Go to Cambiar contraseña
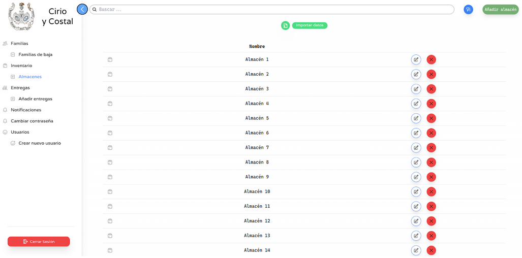 (x=32, y=121)
